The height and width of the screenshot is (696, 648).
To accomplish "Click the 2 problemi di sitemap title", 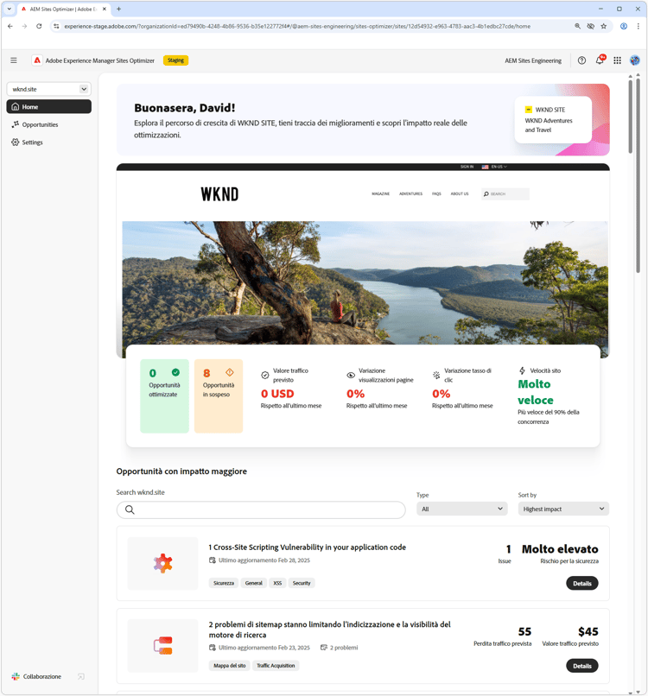I will click(x=329, y=630).
